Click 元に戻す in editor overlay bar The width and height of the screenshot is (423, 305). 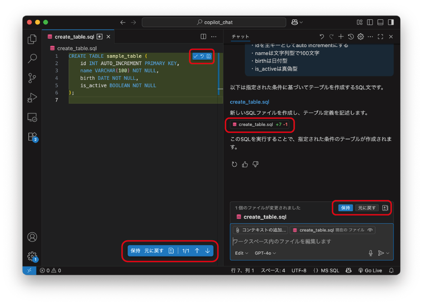point(154,251)
